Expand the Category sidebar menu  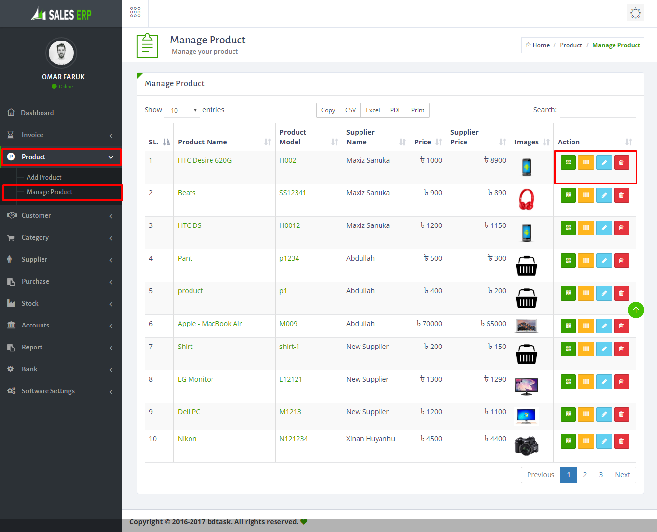click(x=61, y=237)
